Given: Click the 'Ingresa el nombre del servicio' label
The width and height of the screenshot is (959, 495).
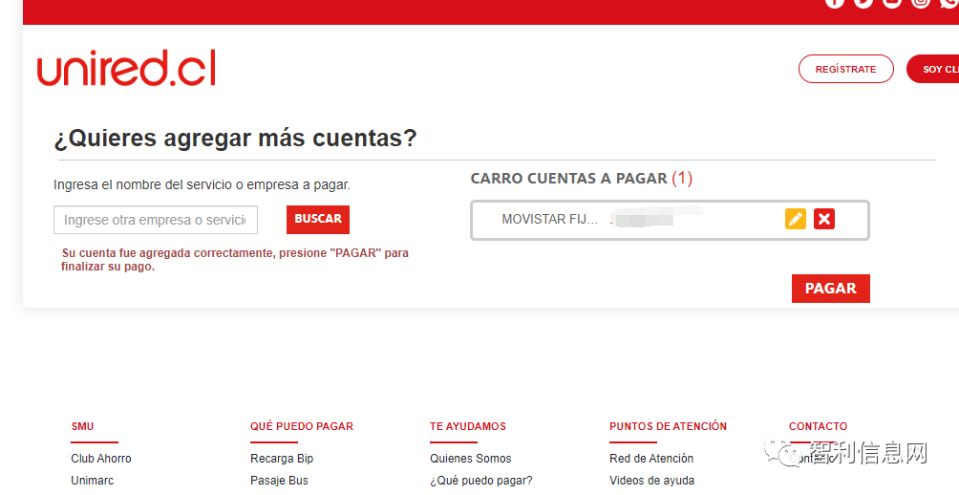Looking at the screenshot, I should coord(202,184).
